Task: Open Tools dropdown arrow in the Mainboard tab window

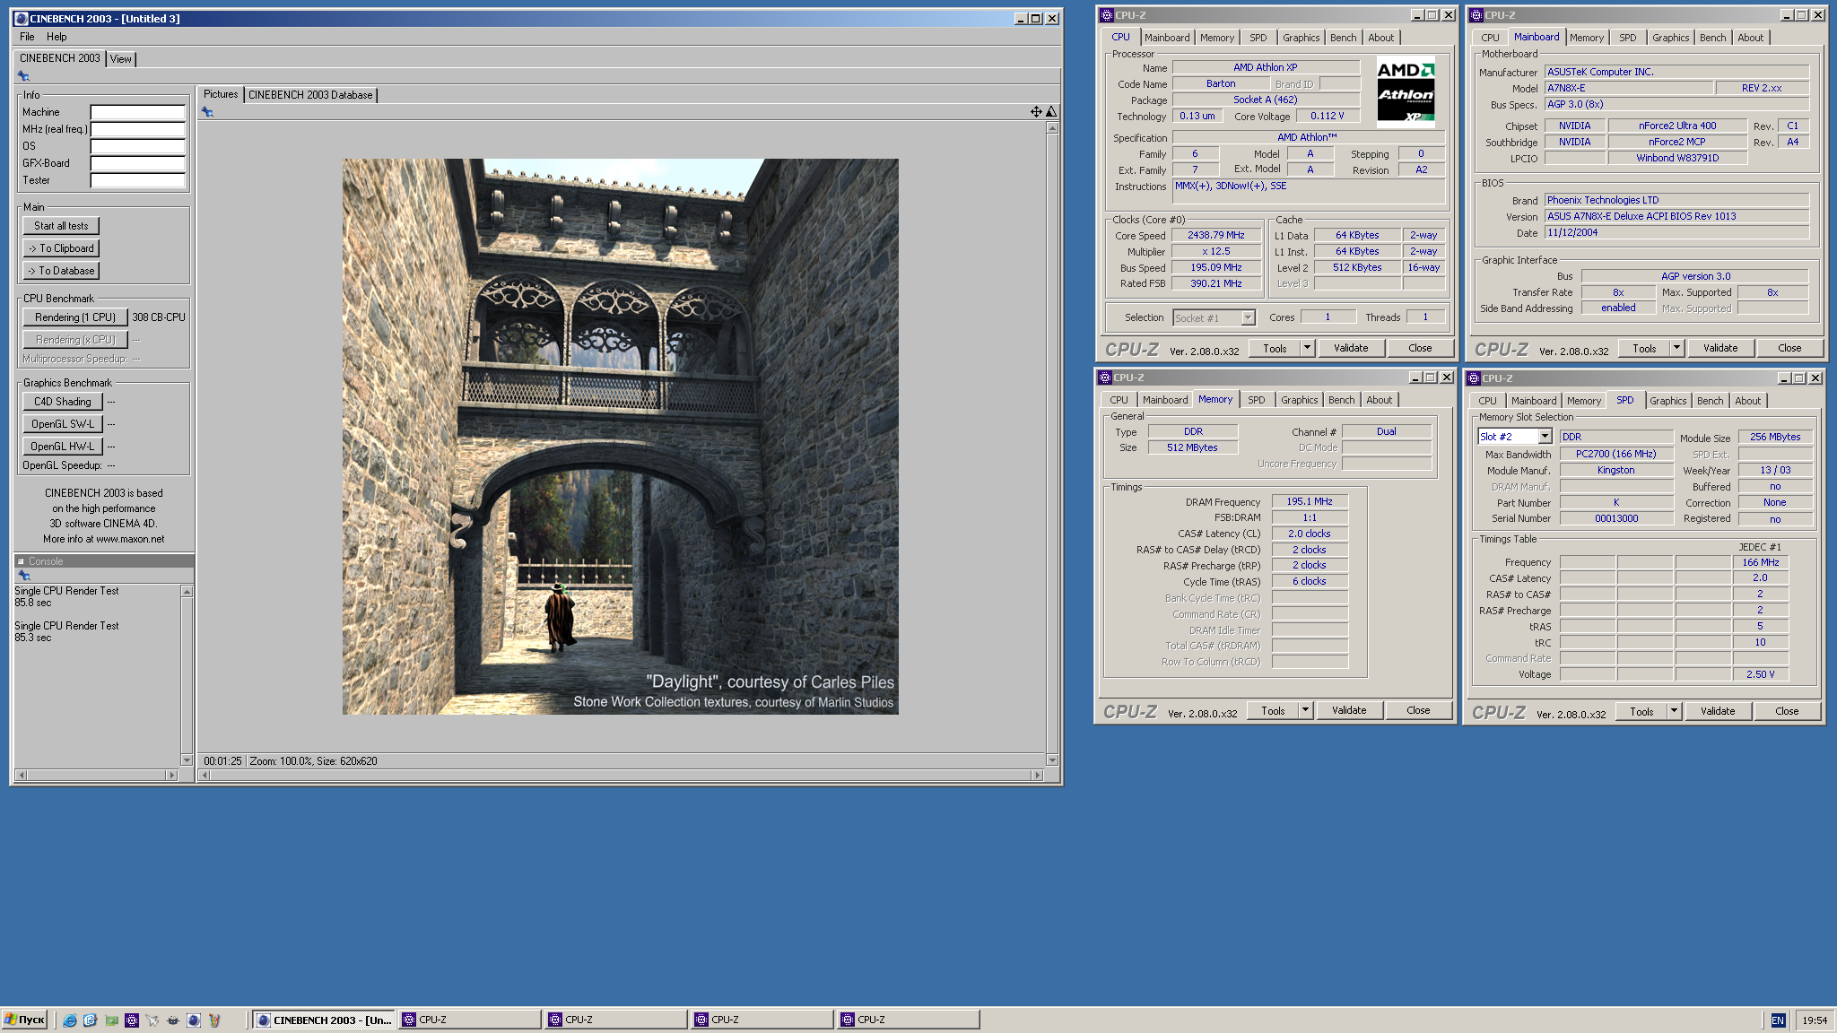Action: pyautogui.click(x=1677, y=348)
